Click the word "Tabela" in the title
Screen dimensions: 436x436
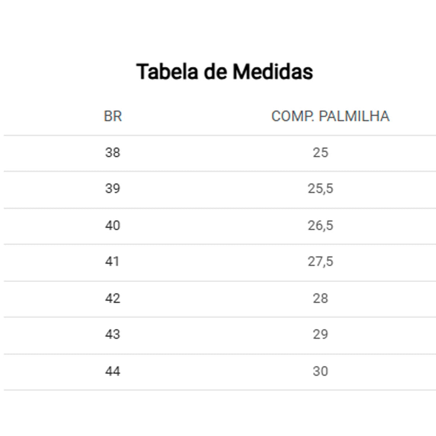(167, 72)
